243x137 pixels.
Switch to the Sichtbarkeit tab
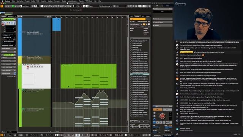(11, 16)
